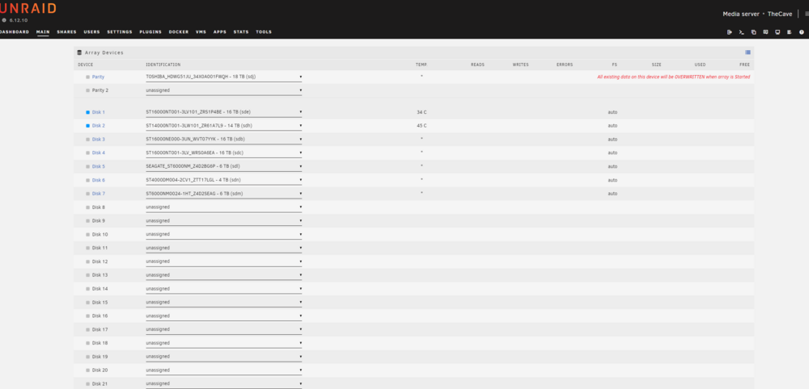Open the Shares menu
Viewport: 809px width, 389px height.
coord(66,32)
